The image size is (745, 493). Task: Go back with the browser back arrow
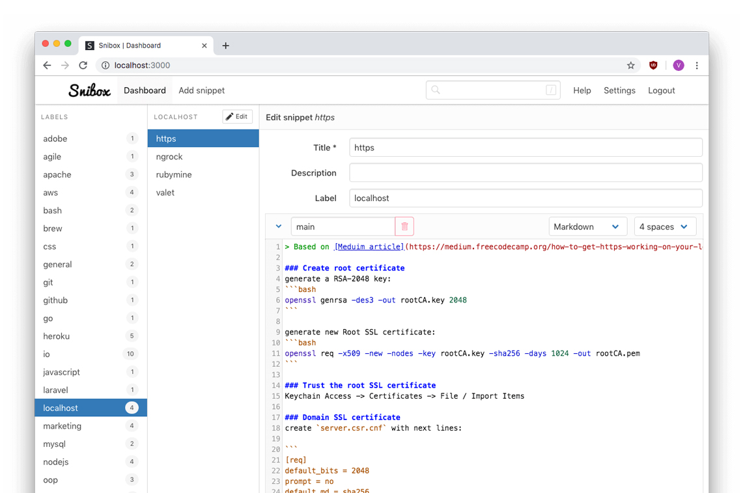click(x=47, y=66)
